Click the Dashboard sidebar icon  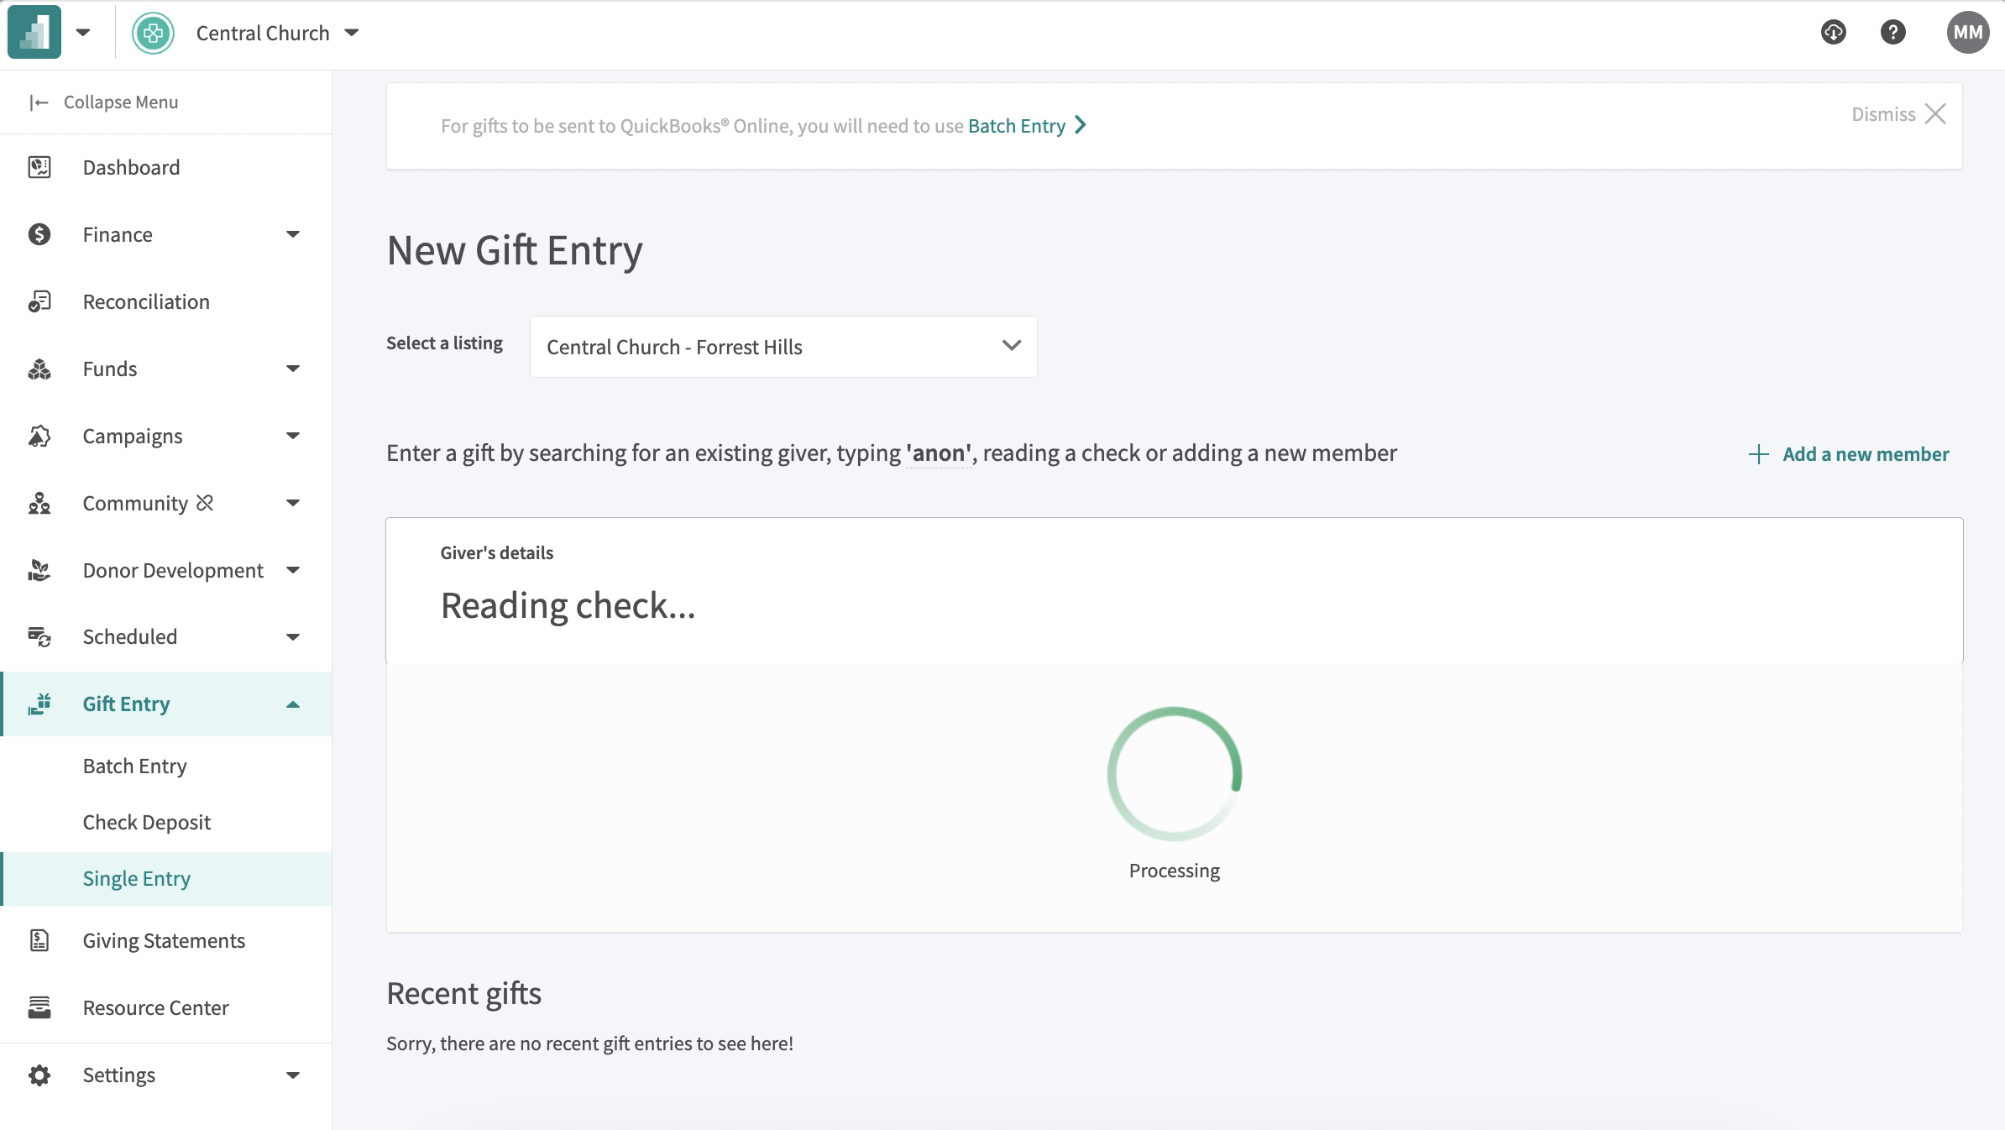(39, 167)
